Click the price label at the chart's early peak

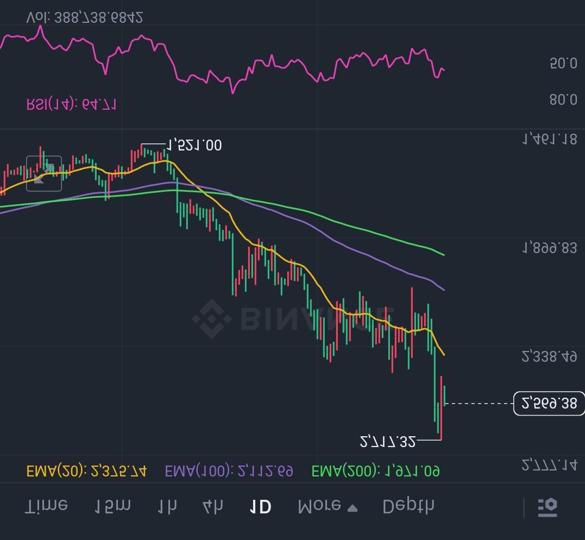(x=193, y=145)
